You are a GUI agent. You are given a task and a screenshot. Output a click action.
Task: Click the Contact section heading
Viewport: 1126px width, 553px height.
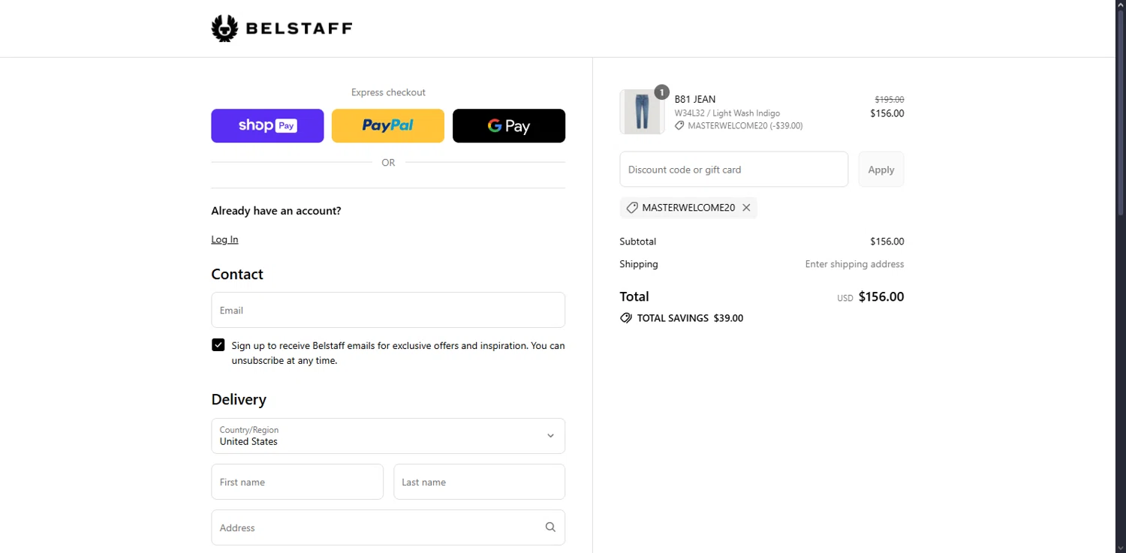pyautogui.click(x=237, y=274)
